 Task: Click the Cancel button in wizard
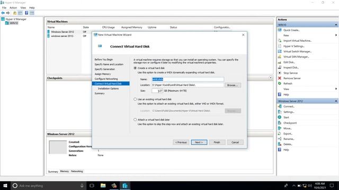pyautogui.click(x=235, y=142)
